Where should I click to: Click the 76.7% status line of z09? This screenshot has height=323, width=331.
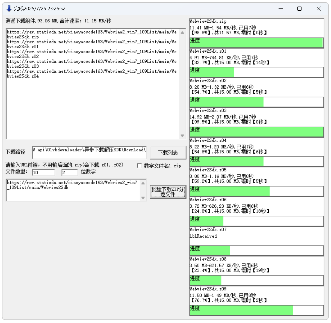click(228, 300)
